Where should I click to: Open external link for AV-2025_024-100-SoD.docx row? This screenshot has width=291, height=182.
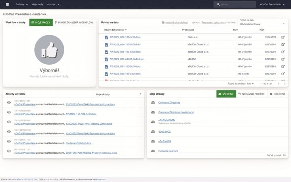coord(283,44)
